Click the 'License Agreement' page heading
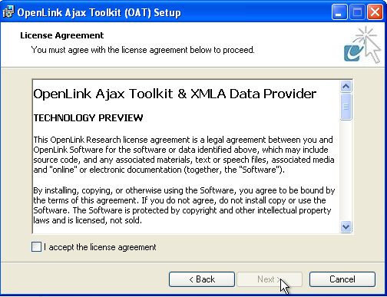This screenshot has height=297, width=387. point(62,35)
